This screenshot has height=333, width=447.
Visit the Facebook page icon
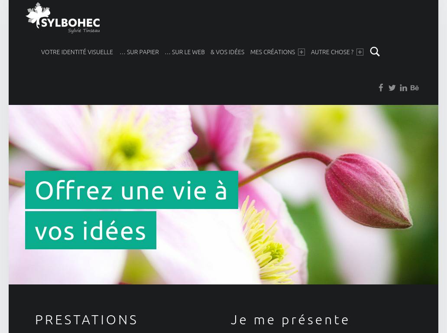point(381,88)
